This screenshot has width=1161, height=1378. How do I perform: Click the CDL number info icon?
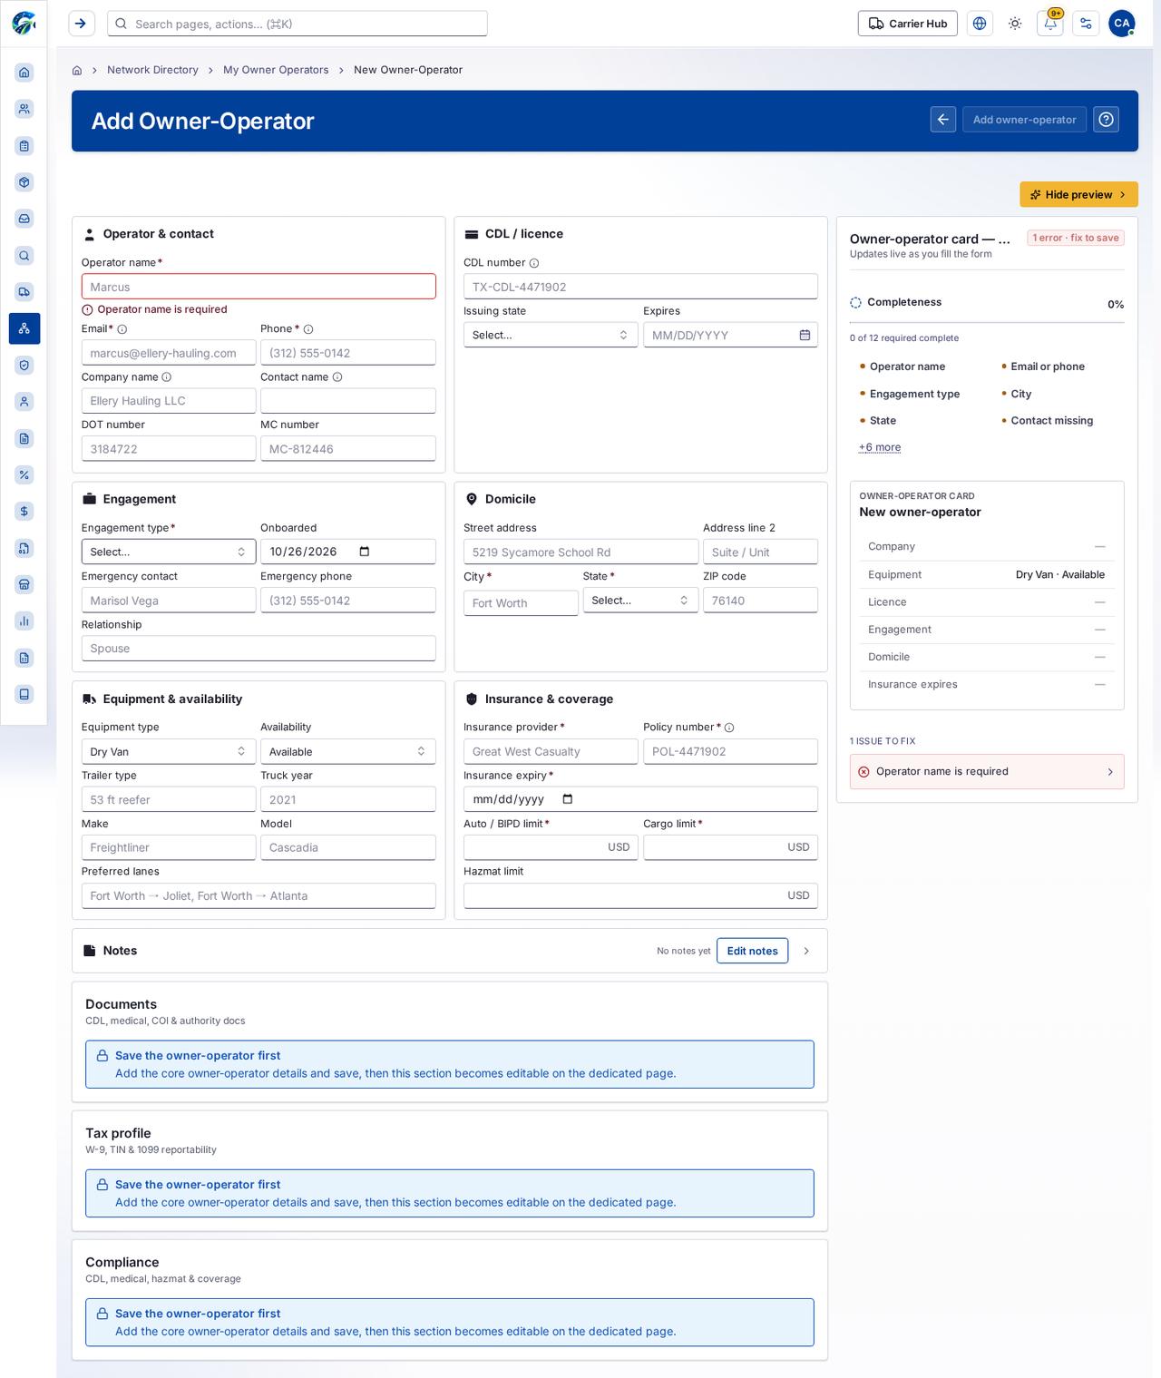point(534,263)
